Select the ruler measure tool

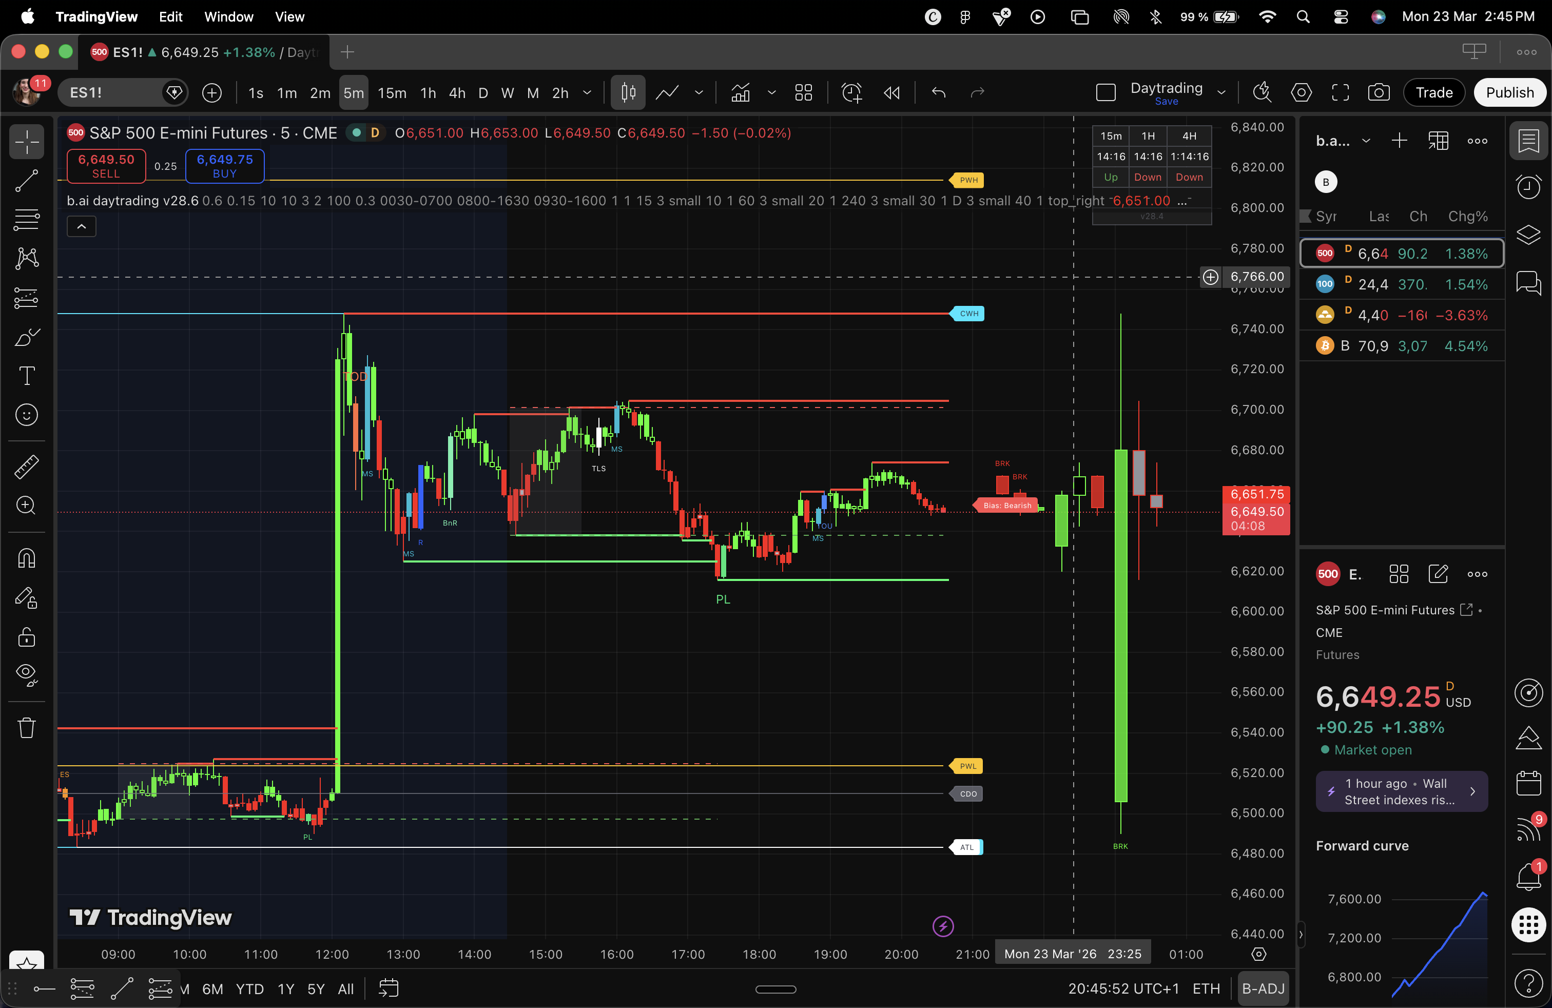27,467
